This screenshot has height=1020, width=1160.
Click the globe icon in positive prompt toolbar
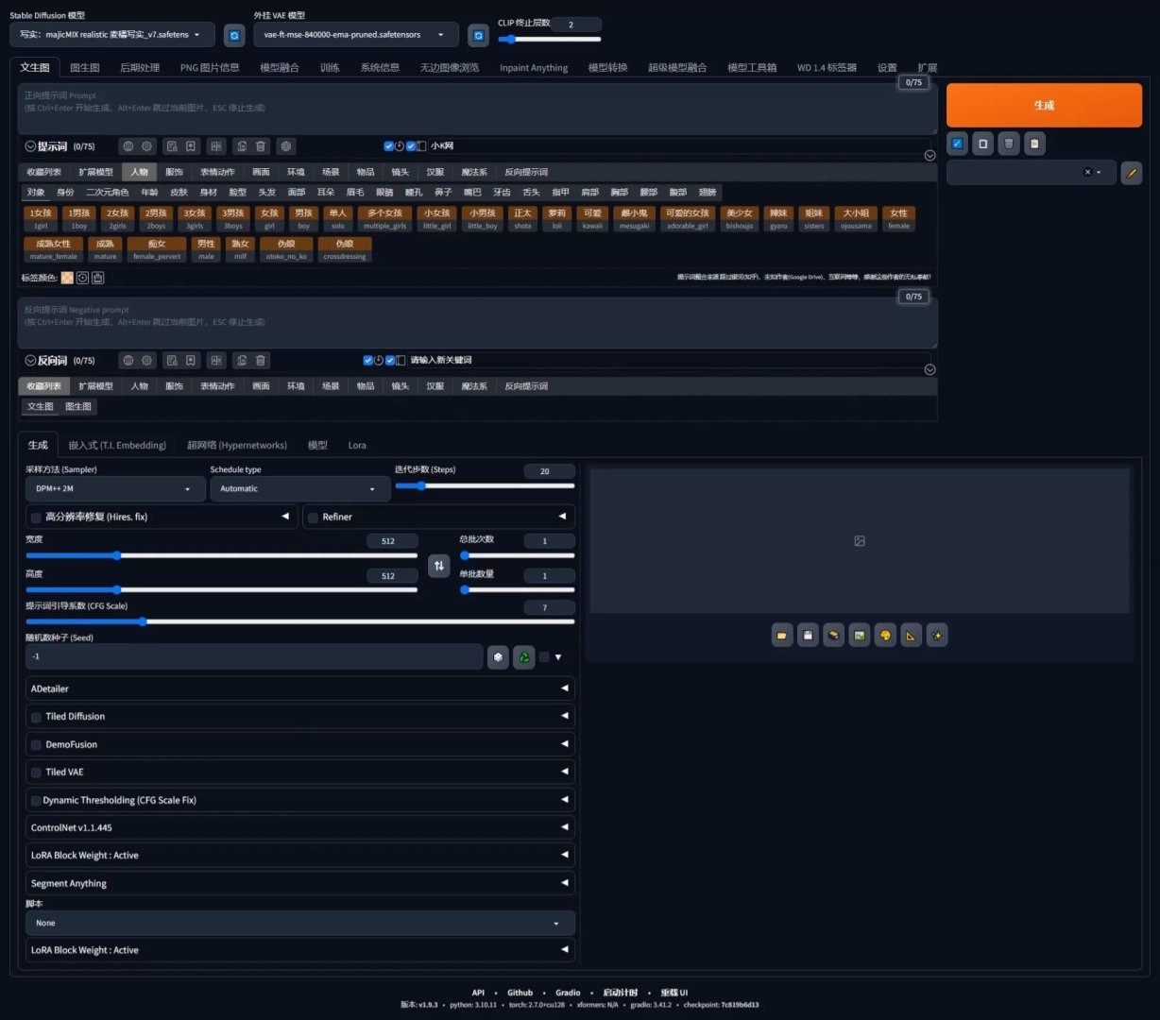coord(128,146)
